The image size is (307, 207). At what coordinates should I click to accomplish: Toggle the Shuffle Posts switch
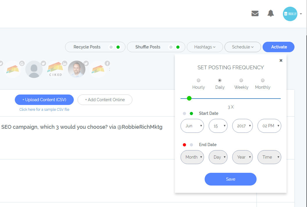[174, 47]
